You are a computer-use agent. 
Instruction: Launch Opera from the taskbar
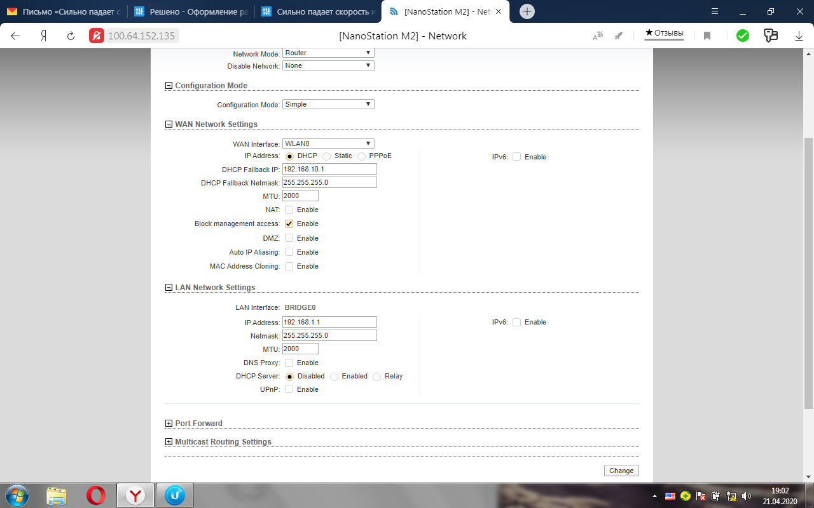(96, 495)
